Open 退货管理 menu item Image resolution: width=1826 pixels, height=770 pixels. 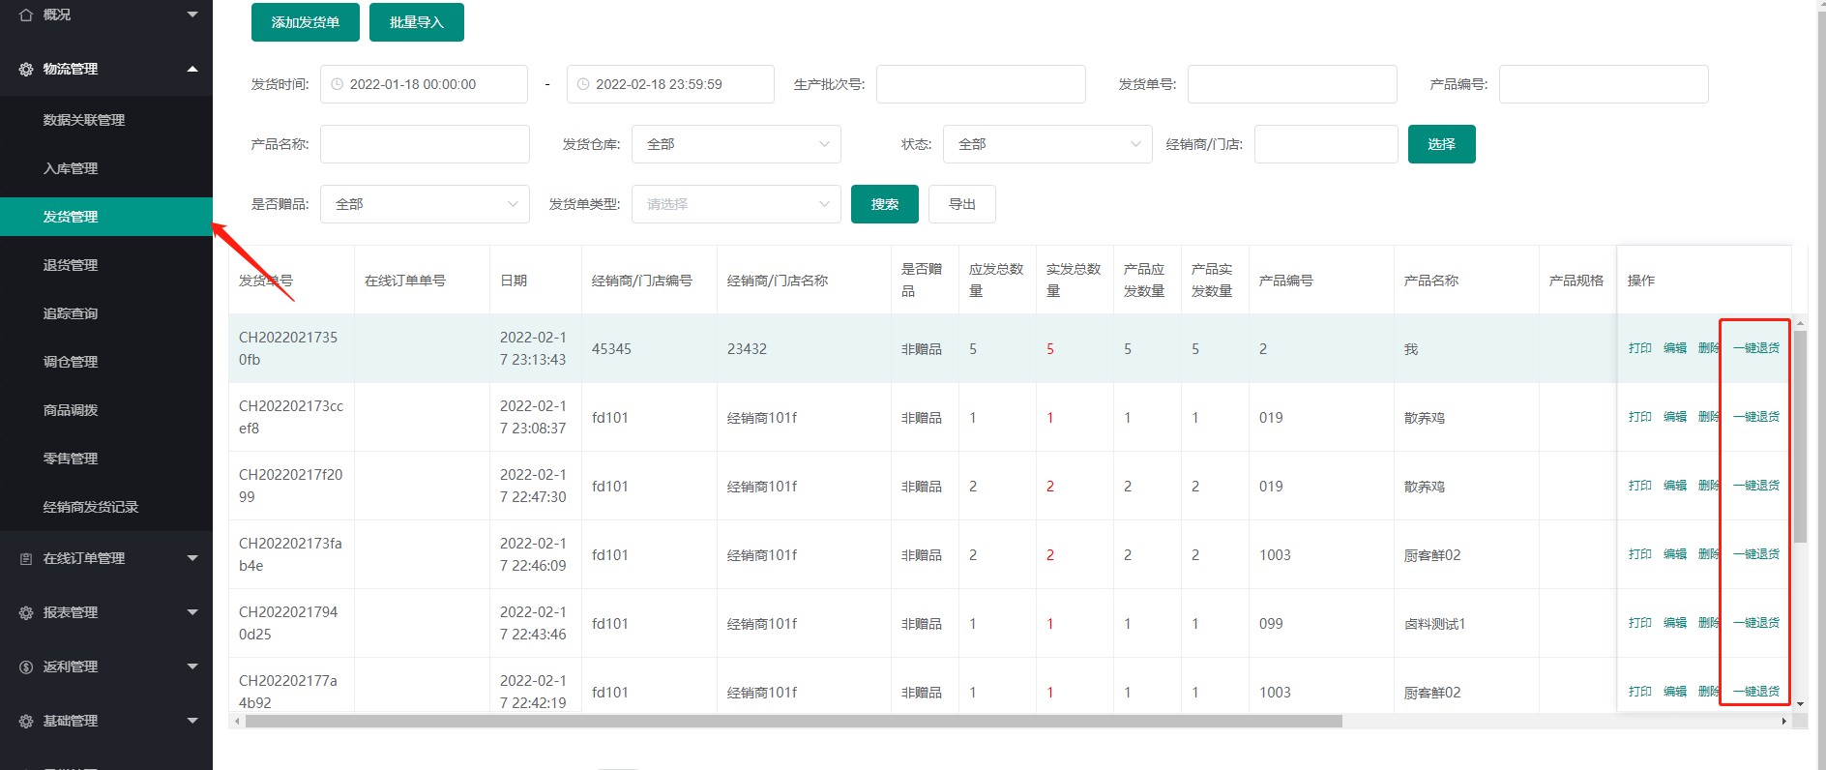[106, 265]
